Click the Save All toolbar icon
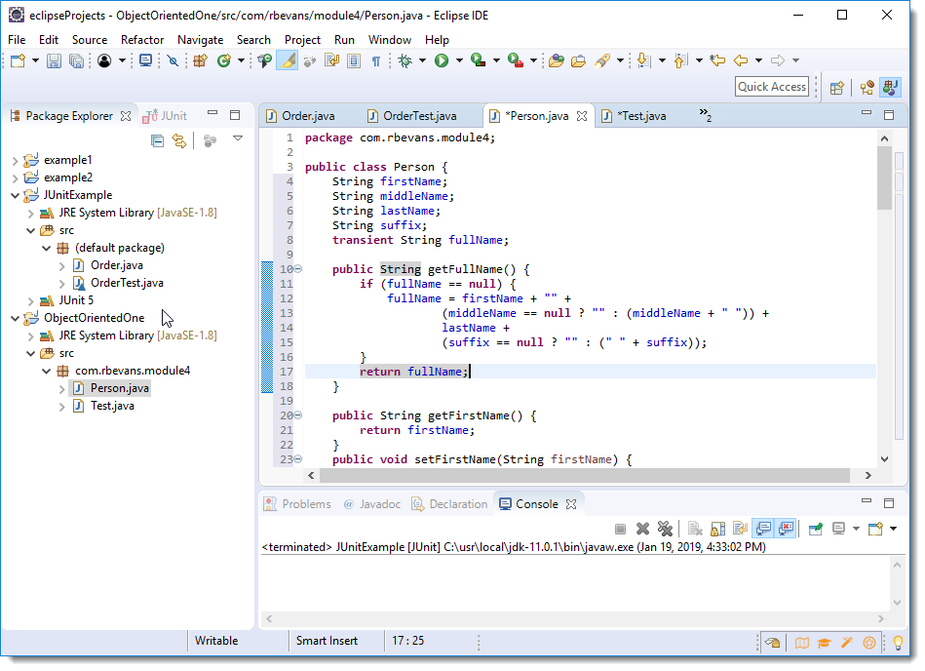Viewport: 925px width, 671px height. (76, 60)
